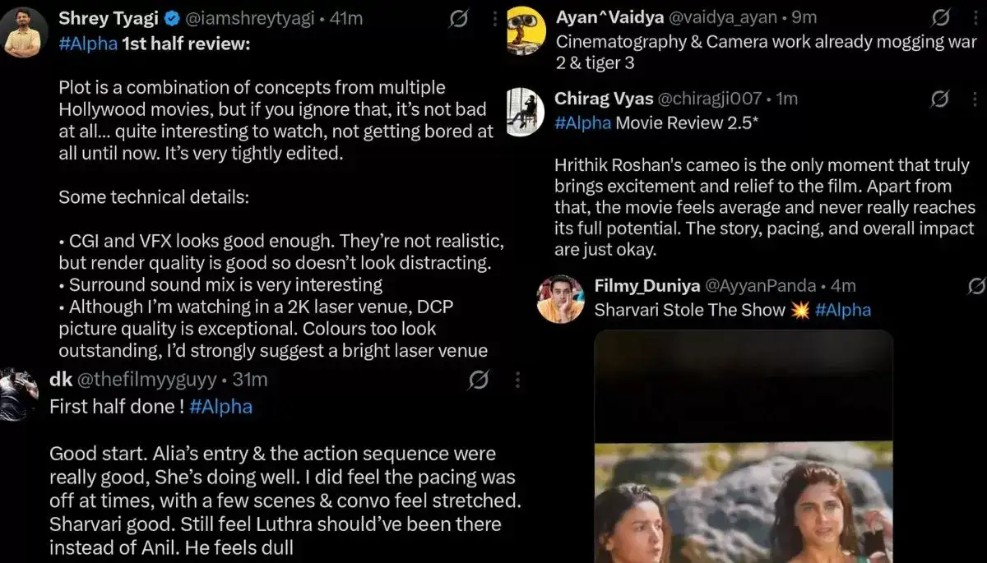The image size is (987, 563).
Task: Open more options on Shrey Tyagi's tweet
Action: pos(494,19)
